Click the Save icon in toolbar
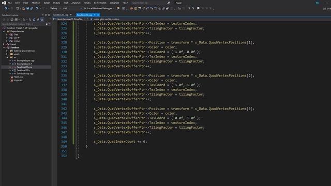Viewport: 331px width, 186px height. pos(27,8)
